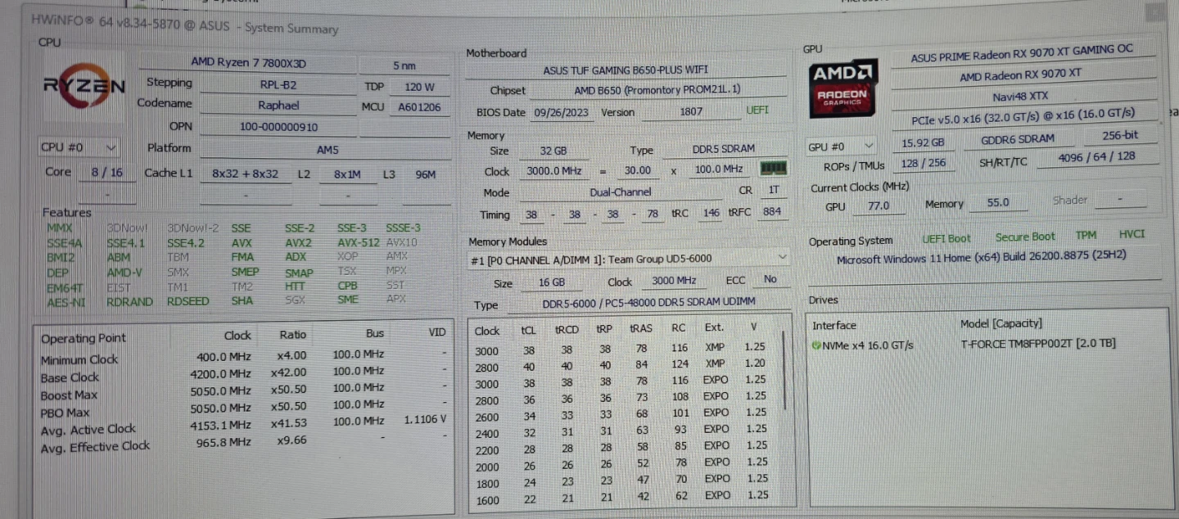This screenshot has width=1179, height=519.
Task: Click the VID 1.1106 V value
Action: 425,419
